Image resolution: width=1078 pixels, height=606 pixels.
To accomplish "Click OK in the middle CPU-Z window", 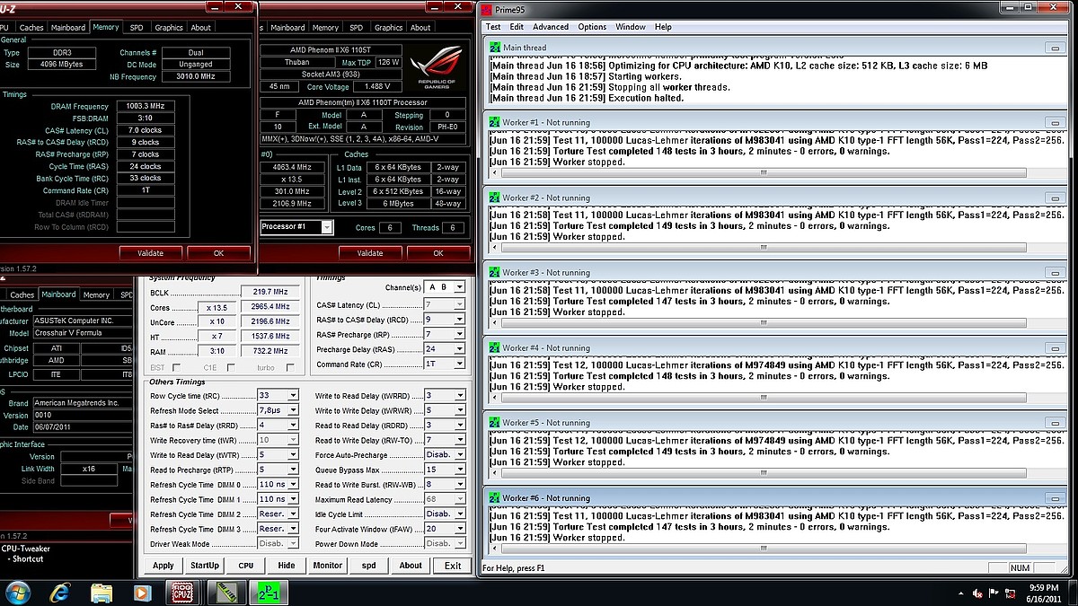I will click(x=438, y=253).
